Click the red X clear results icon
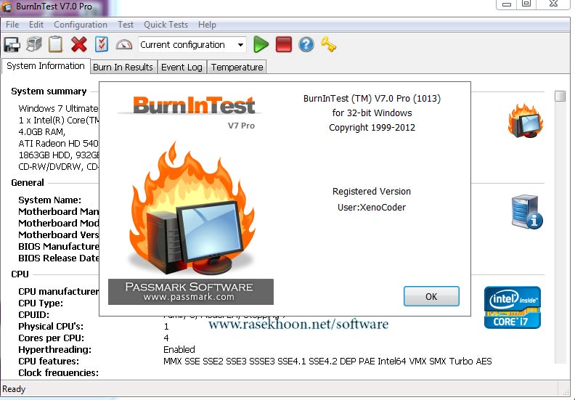Image resolution: width=575 pixels, height=400 pixels. point(79,44)
